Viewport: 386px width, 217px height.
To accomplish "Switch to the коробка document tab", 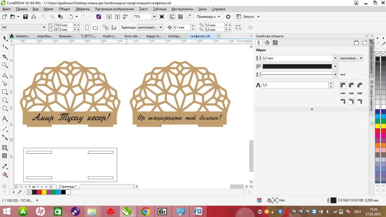I will pyautogui.click(x=45, y=36).
